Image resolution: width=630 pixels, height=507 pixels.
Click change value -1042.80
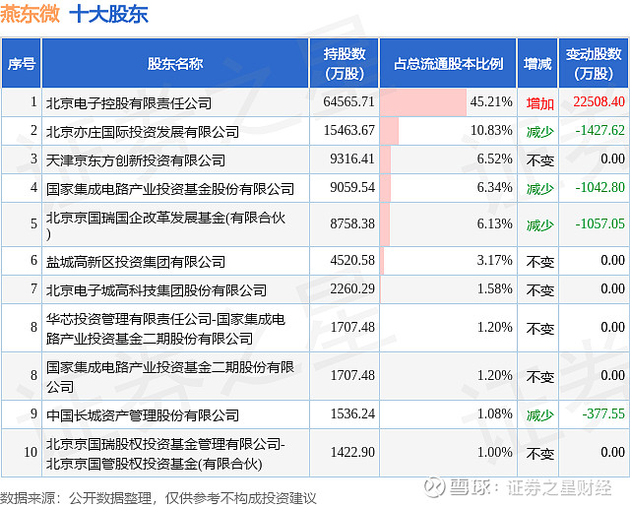pos(599,187)
